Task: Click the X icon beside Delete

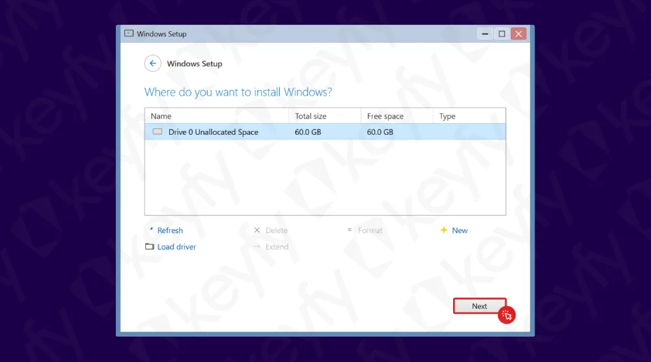Action: pos(257,230)
